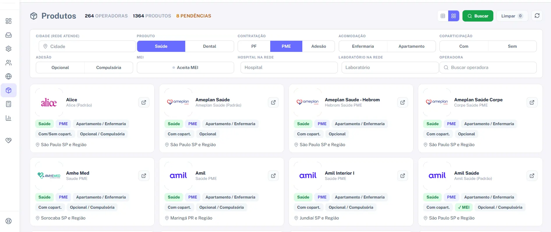Select PME contratação filter

click(286, 46)
